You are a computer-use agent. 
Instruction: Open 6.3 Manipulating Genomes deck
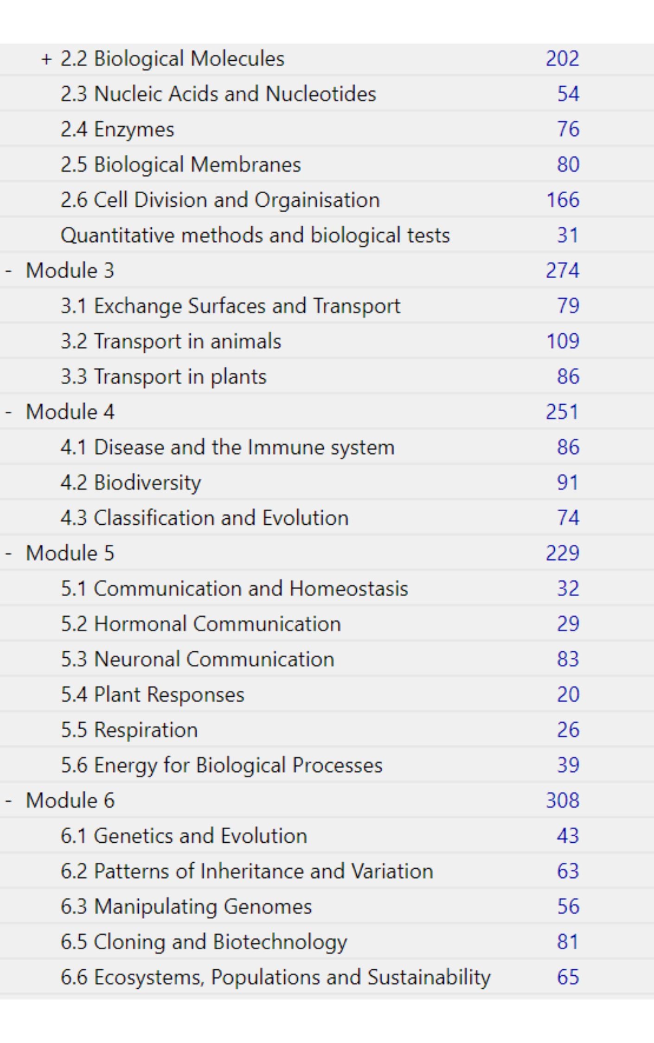pyautogui.click(x=186, y=907)
